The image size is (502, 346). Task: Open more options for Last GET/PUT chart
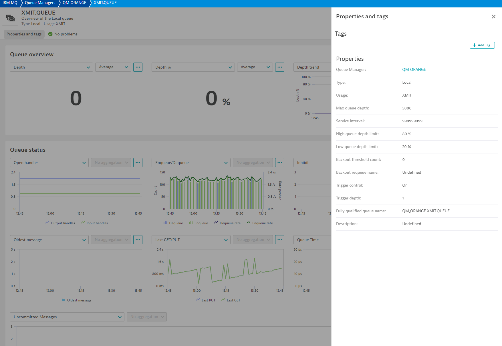pyautogui.click(x=279, y=240)
